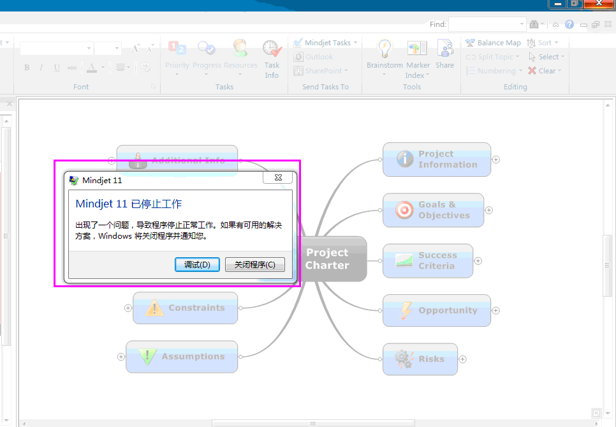Click the Find input field

[x=487, y=24]
